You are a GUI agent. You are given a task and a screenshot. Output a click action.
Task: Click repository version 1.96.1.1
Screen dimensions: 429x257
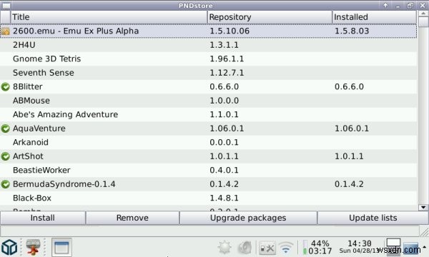(x=227, y=59)
